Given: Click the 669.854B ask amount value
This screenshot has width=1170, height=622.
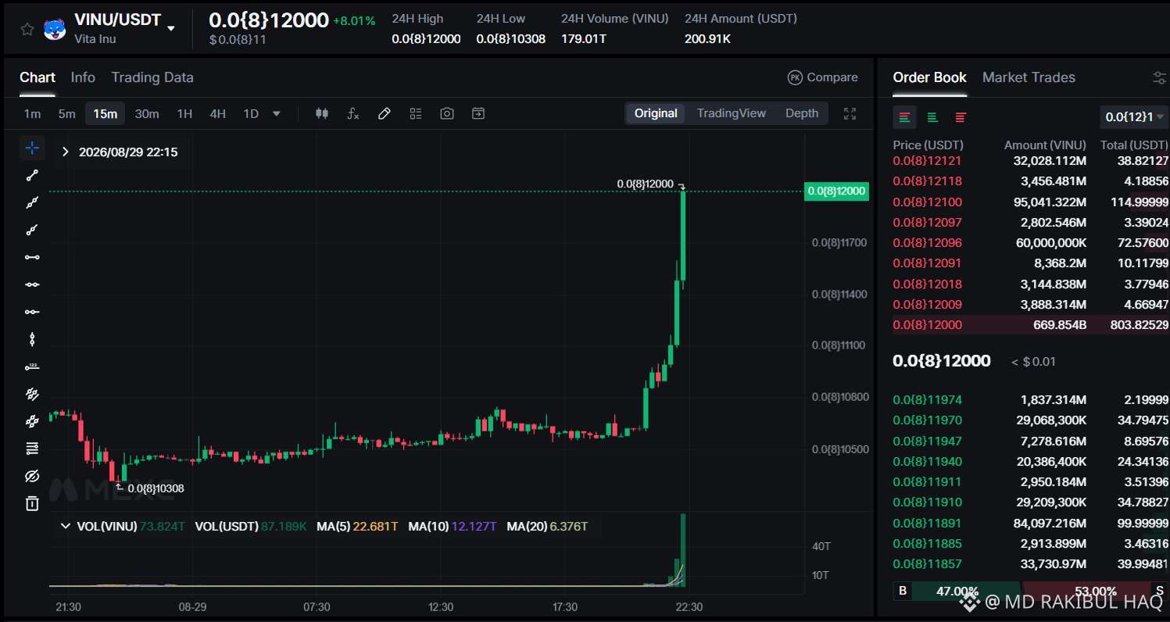Looking at the screenshot, I should [1060, 325].
